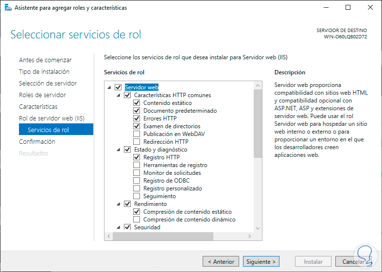Viewport: 382px width, 272px height.
Task: Toggle the Rendimiento checkbox
Action: coord(127,204)
